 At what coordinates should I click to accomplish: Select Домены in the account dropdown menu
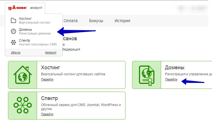34,31
